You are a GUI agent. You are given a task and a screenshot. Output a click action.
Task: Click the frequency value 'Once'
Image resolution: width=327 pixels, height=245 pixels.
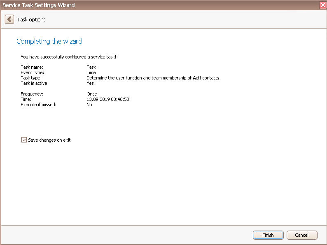[92, 94]
